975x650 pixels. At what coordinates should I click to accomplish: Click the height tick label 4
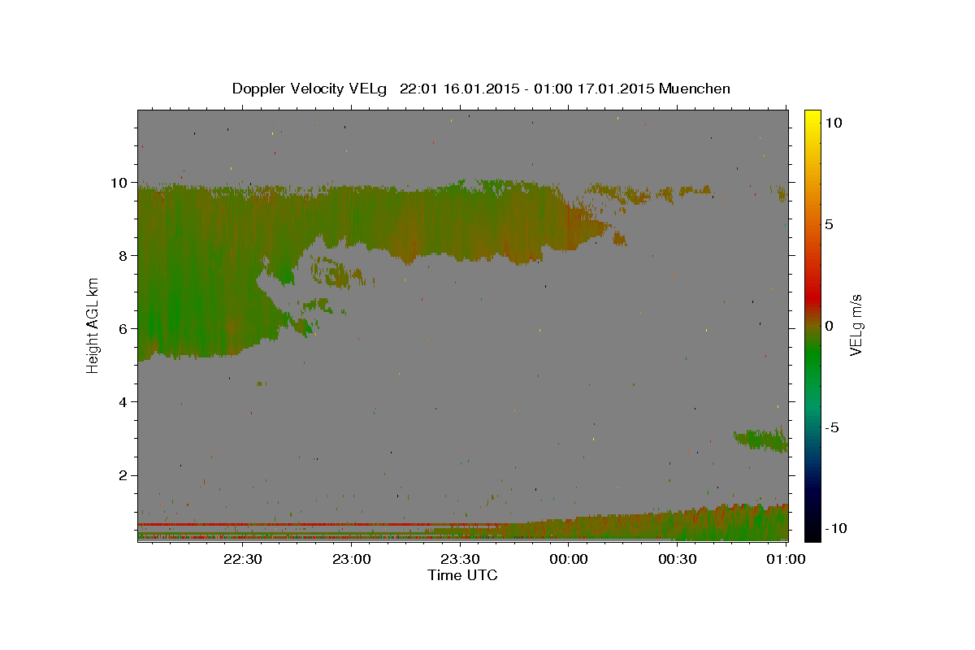(123, 402)
